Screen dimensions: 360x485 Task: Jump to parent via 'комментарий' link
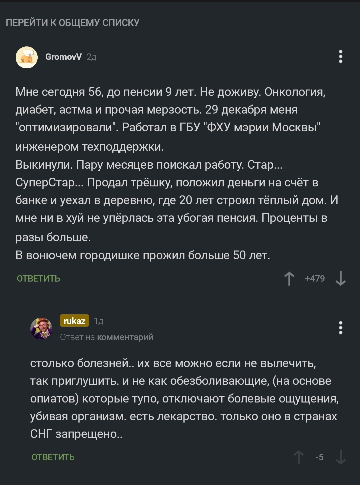(x=125, y=337)
